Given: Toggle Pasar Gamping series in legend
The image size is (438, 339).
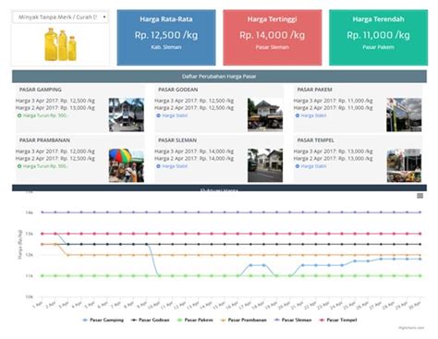Looking at the screenshot, I should 103,320.
